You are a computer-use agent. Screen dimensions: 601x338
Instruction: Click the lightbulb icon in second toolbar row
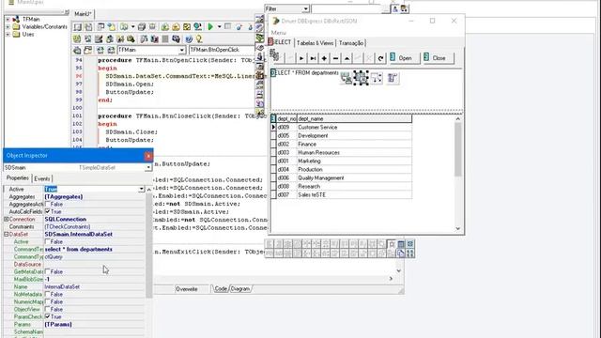tap(199, 39)
